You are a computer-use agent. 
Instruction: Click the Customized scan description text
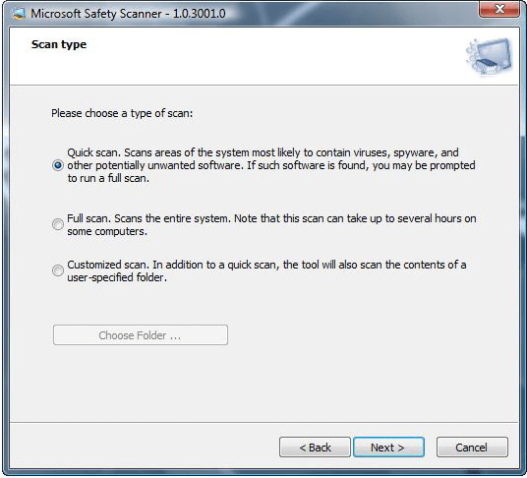click(266, 270)
